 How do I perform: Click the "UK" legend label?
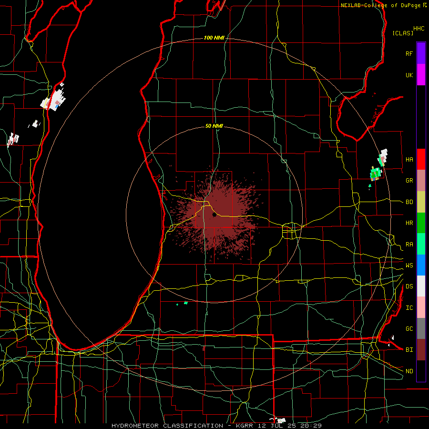pyautogui.click(x=409, y=75)
